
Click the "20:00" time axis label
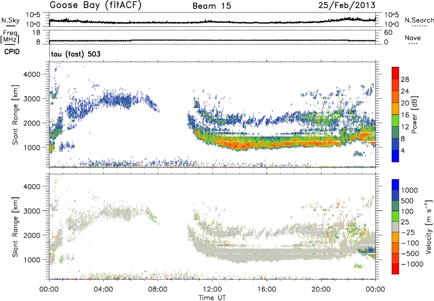[x=321, y=290]
